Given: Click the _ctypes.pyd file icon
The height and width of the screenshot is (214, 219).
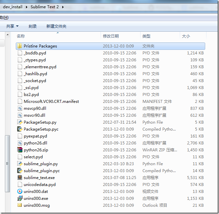Looking at the screenshot, I should [x=20, y=60].
